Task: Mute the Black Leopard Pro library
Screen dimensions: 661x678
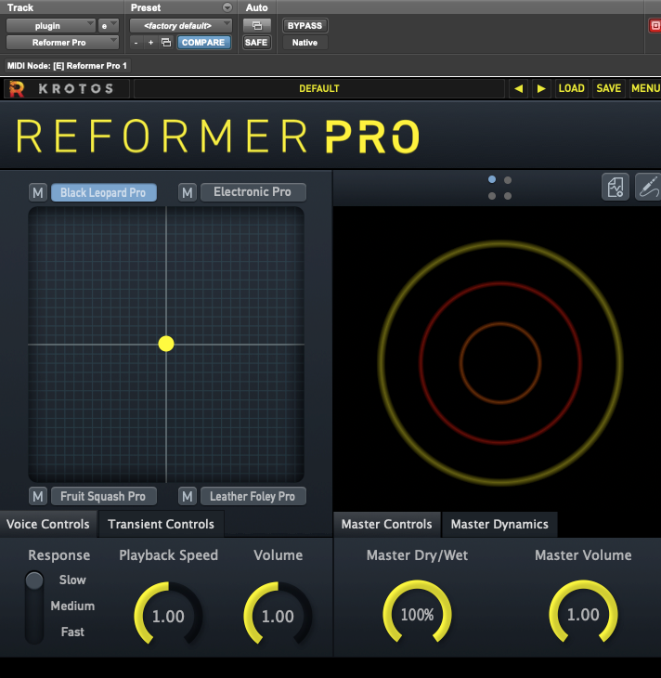Action: [x=38, y=192]
